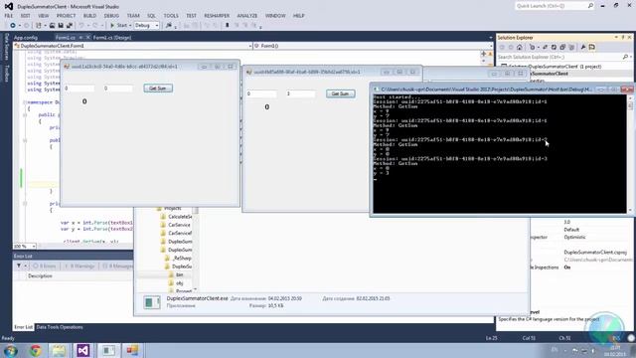Image resolution: width=636 pixels, height=358 pixels.
Task: Open the Error List filter dropdown arrow
Action: (25, 266)
